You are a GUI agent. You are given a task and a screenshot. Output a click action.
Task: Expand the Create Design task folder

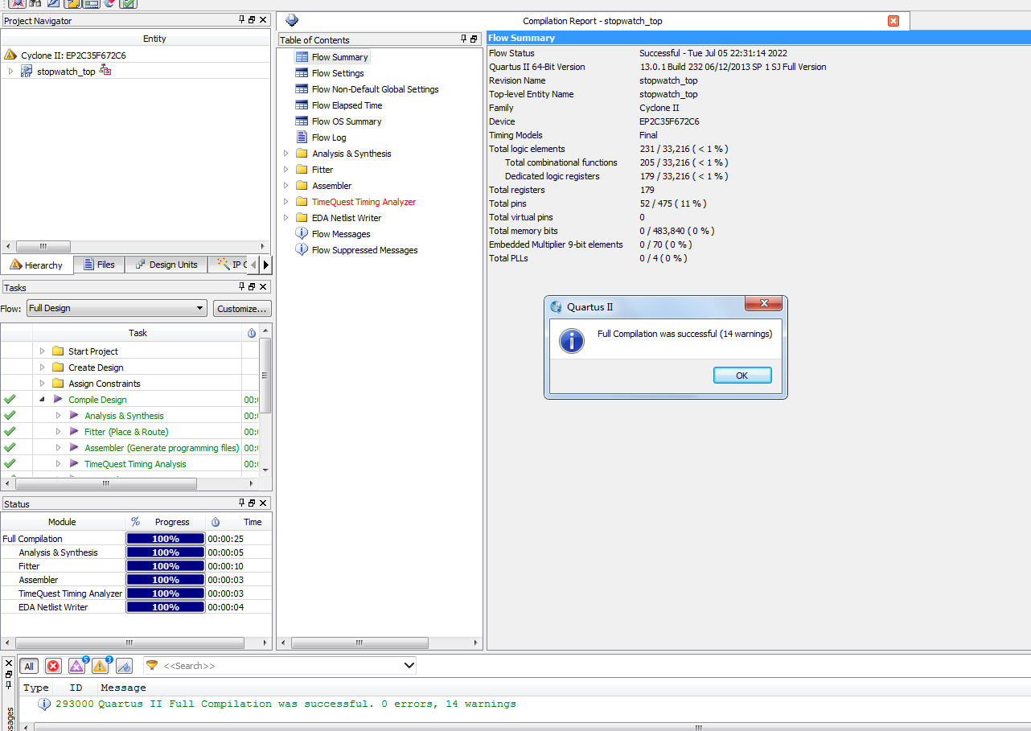[x=43, y=367]
